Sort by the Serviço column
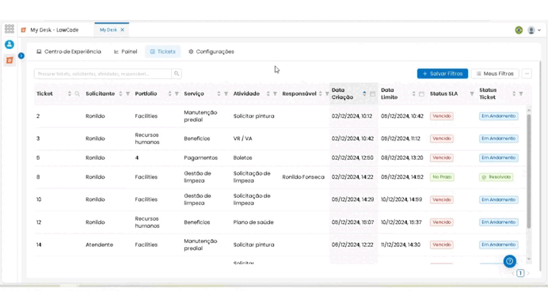Image resolution: width=548 pixels, height=307 pixels. 219,93
